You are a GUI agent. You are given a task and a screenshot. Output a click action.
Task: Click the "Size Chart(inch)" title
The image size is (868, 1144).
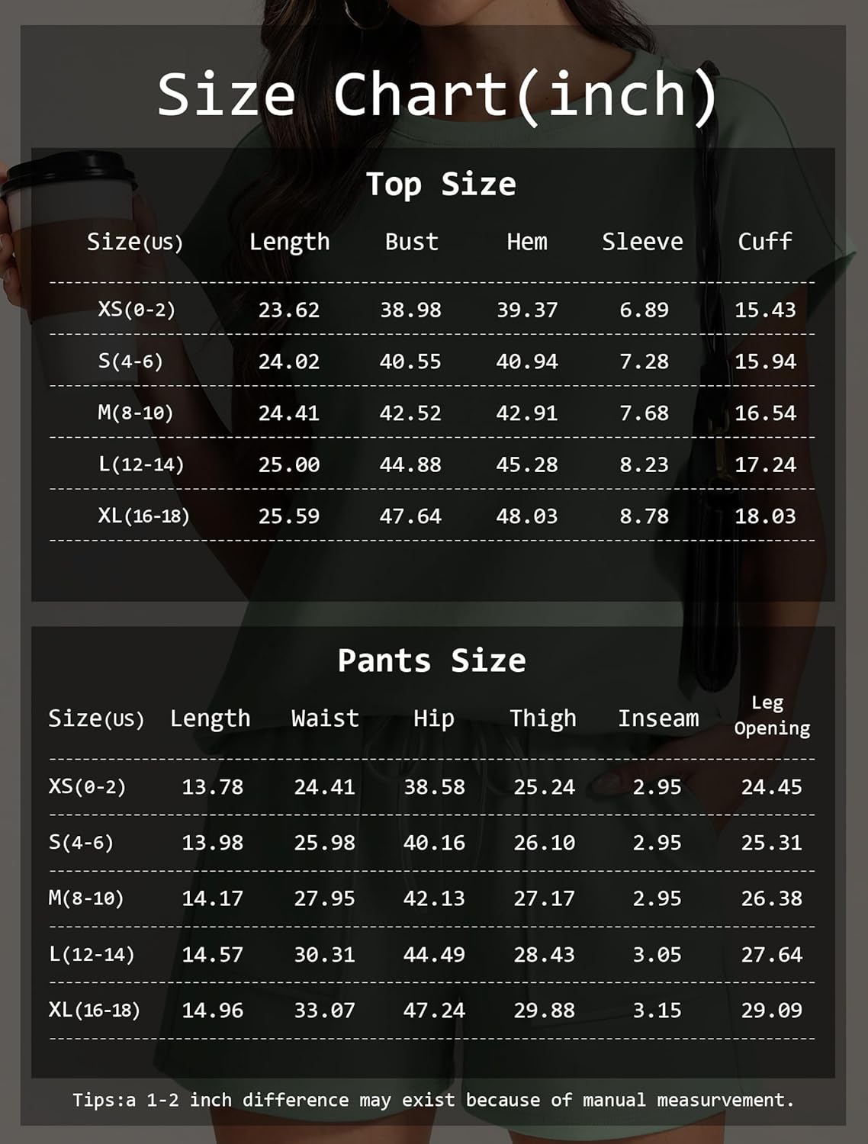tap(437, 95)
